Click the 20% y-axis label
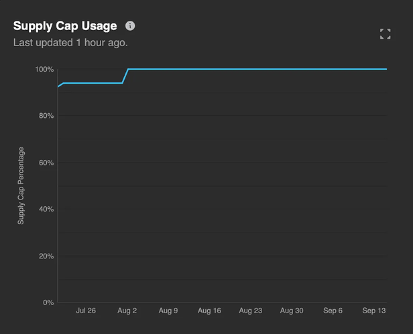This screenshot has width=413, height=334. coord(46,256)
